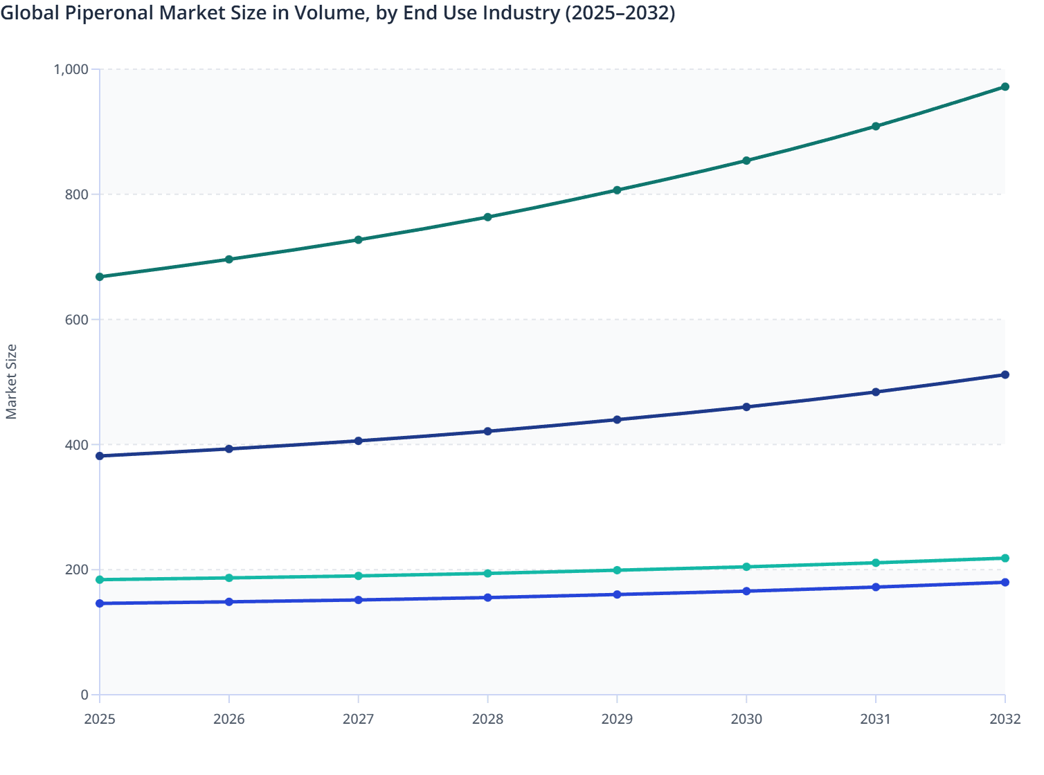Select the 2027 point on the dark green line
1044x775 pixels.
coord(359,239)
